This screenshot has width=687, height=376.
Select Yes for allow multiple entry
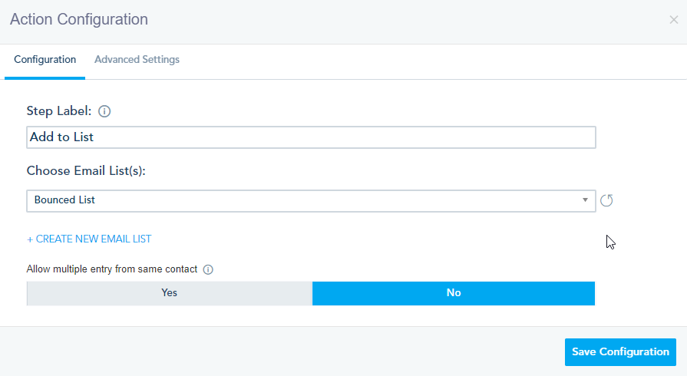click(169, 293)
